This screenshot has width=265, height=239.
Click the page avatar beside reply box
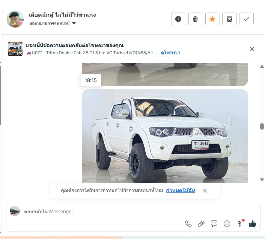pyautogui.click(x=15, y=211)
